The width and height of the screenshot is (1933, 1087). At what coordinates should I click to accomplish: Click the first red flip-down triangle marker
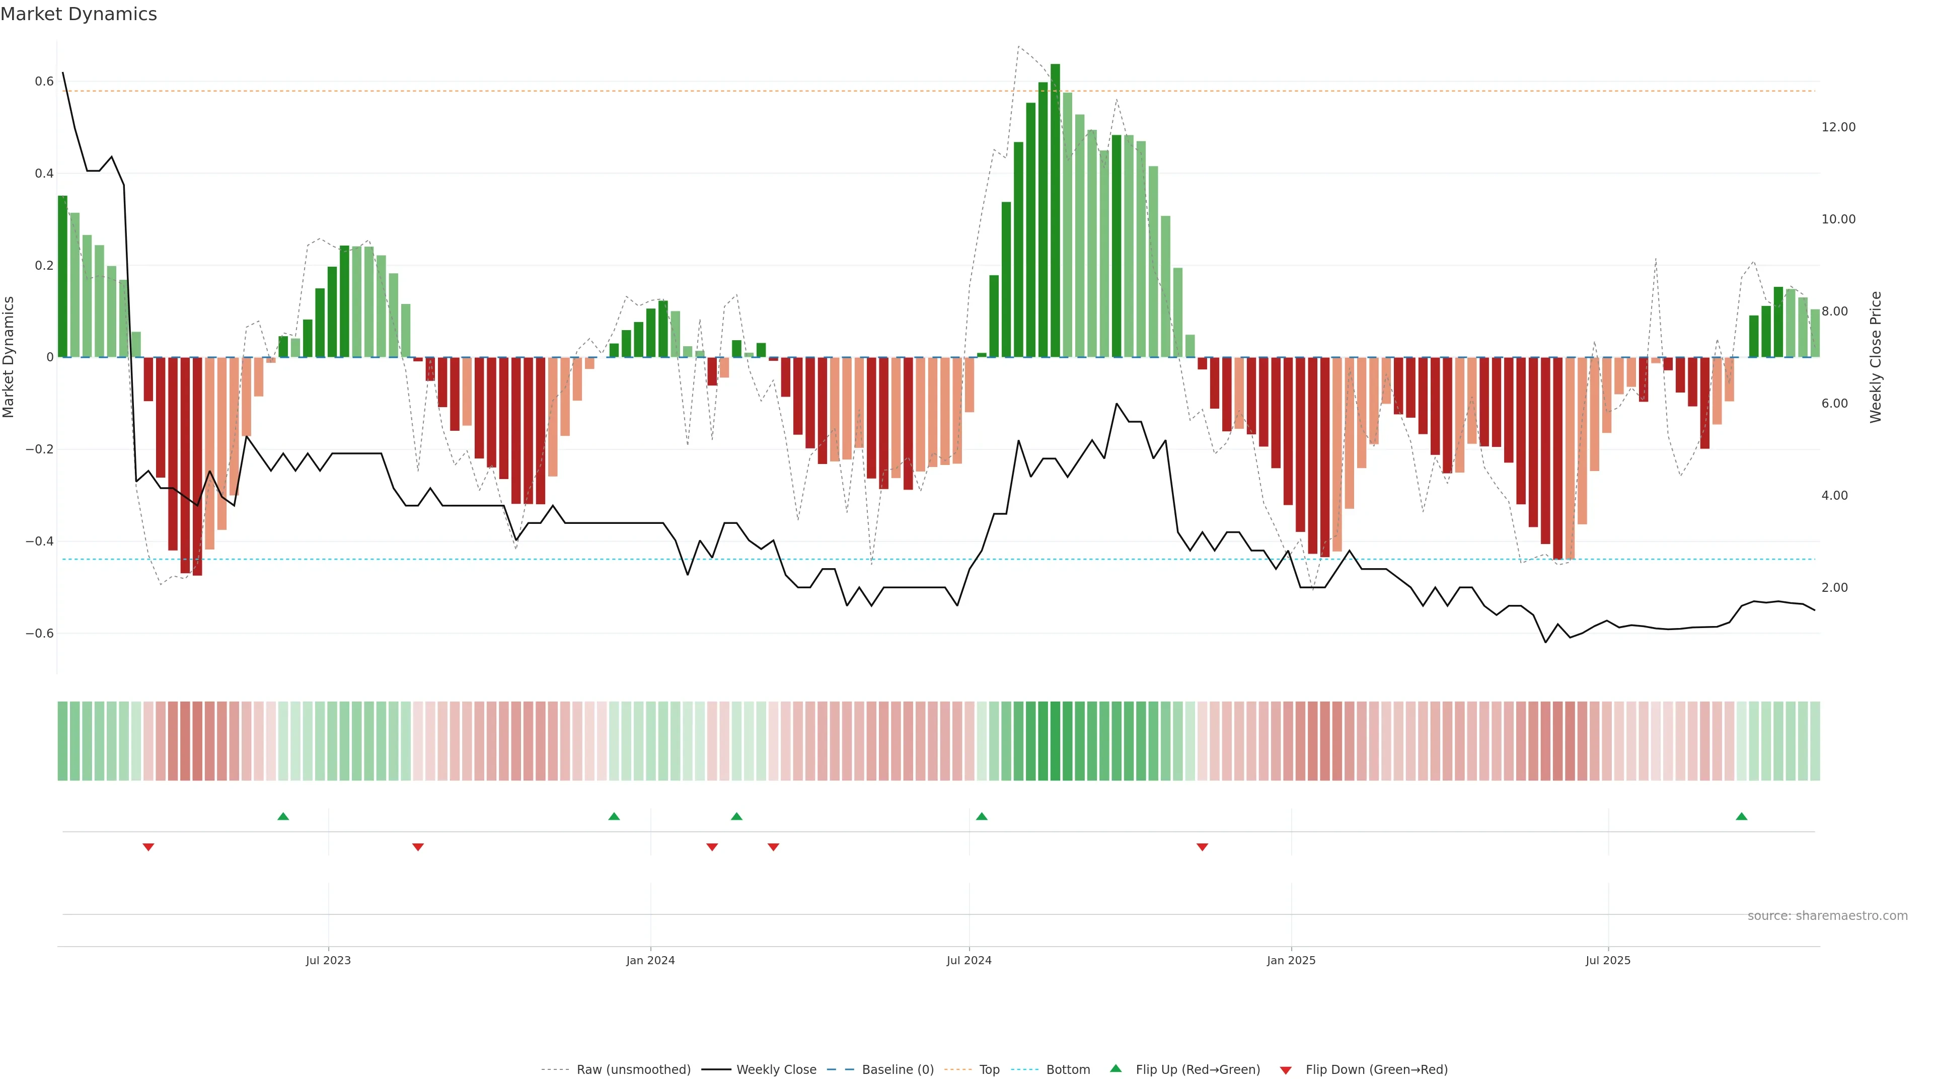point(148,847)
